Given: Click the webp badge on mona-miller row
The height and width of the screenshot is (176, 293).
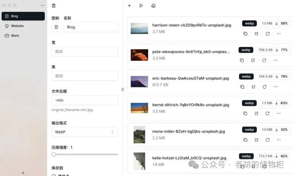Looking at the screenshot, I should 249,130.
